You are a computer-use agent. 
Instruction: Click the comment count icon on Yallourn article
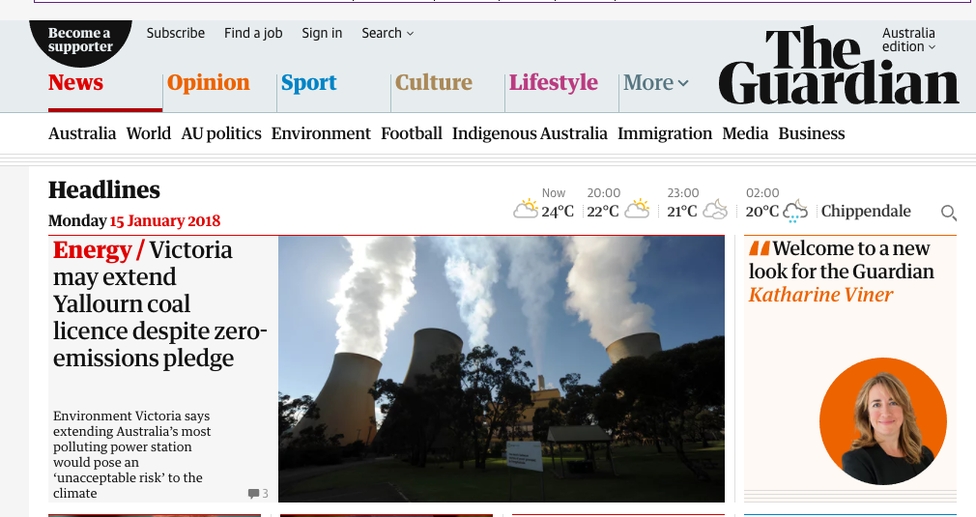click(x=253, y=494)
